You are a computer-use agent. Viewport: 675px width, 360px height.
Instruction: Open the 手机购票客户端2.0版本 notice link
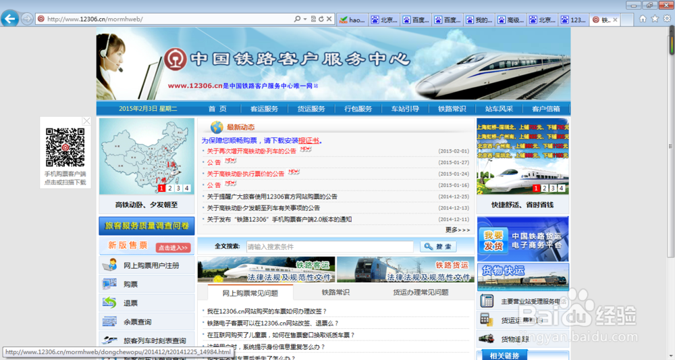279,220
